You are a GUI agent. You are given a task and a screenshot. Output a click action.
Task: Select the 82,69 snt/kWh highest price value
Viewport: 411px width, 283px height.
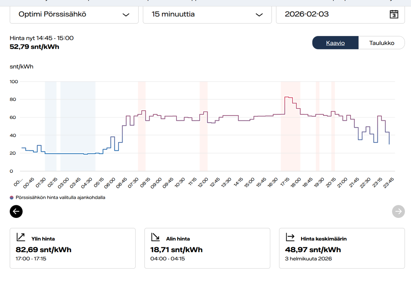click(43, 249)
